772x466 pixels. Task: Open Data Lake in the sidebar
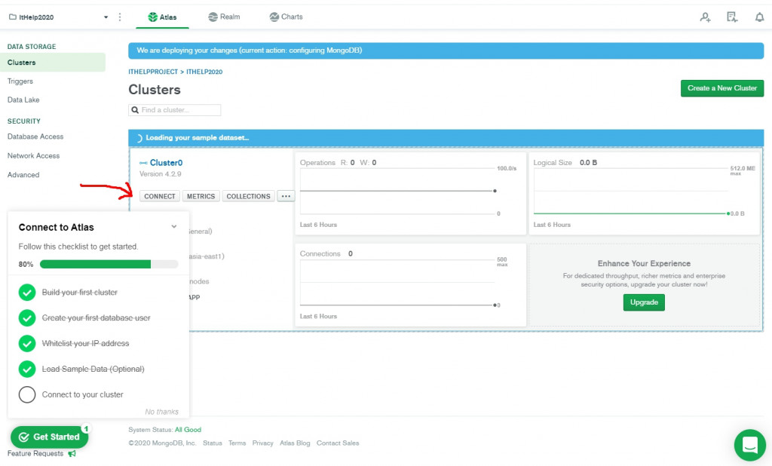(x=23, y=100)
